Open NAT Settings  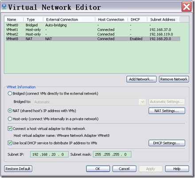(x=167, y=111)
